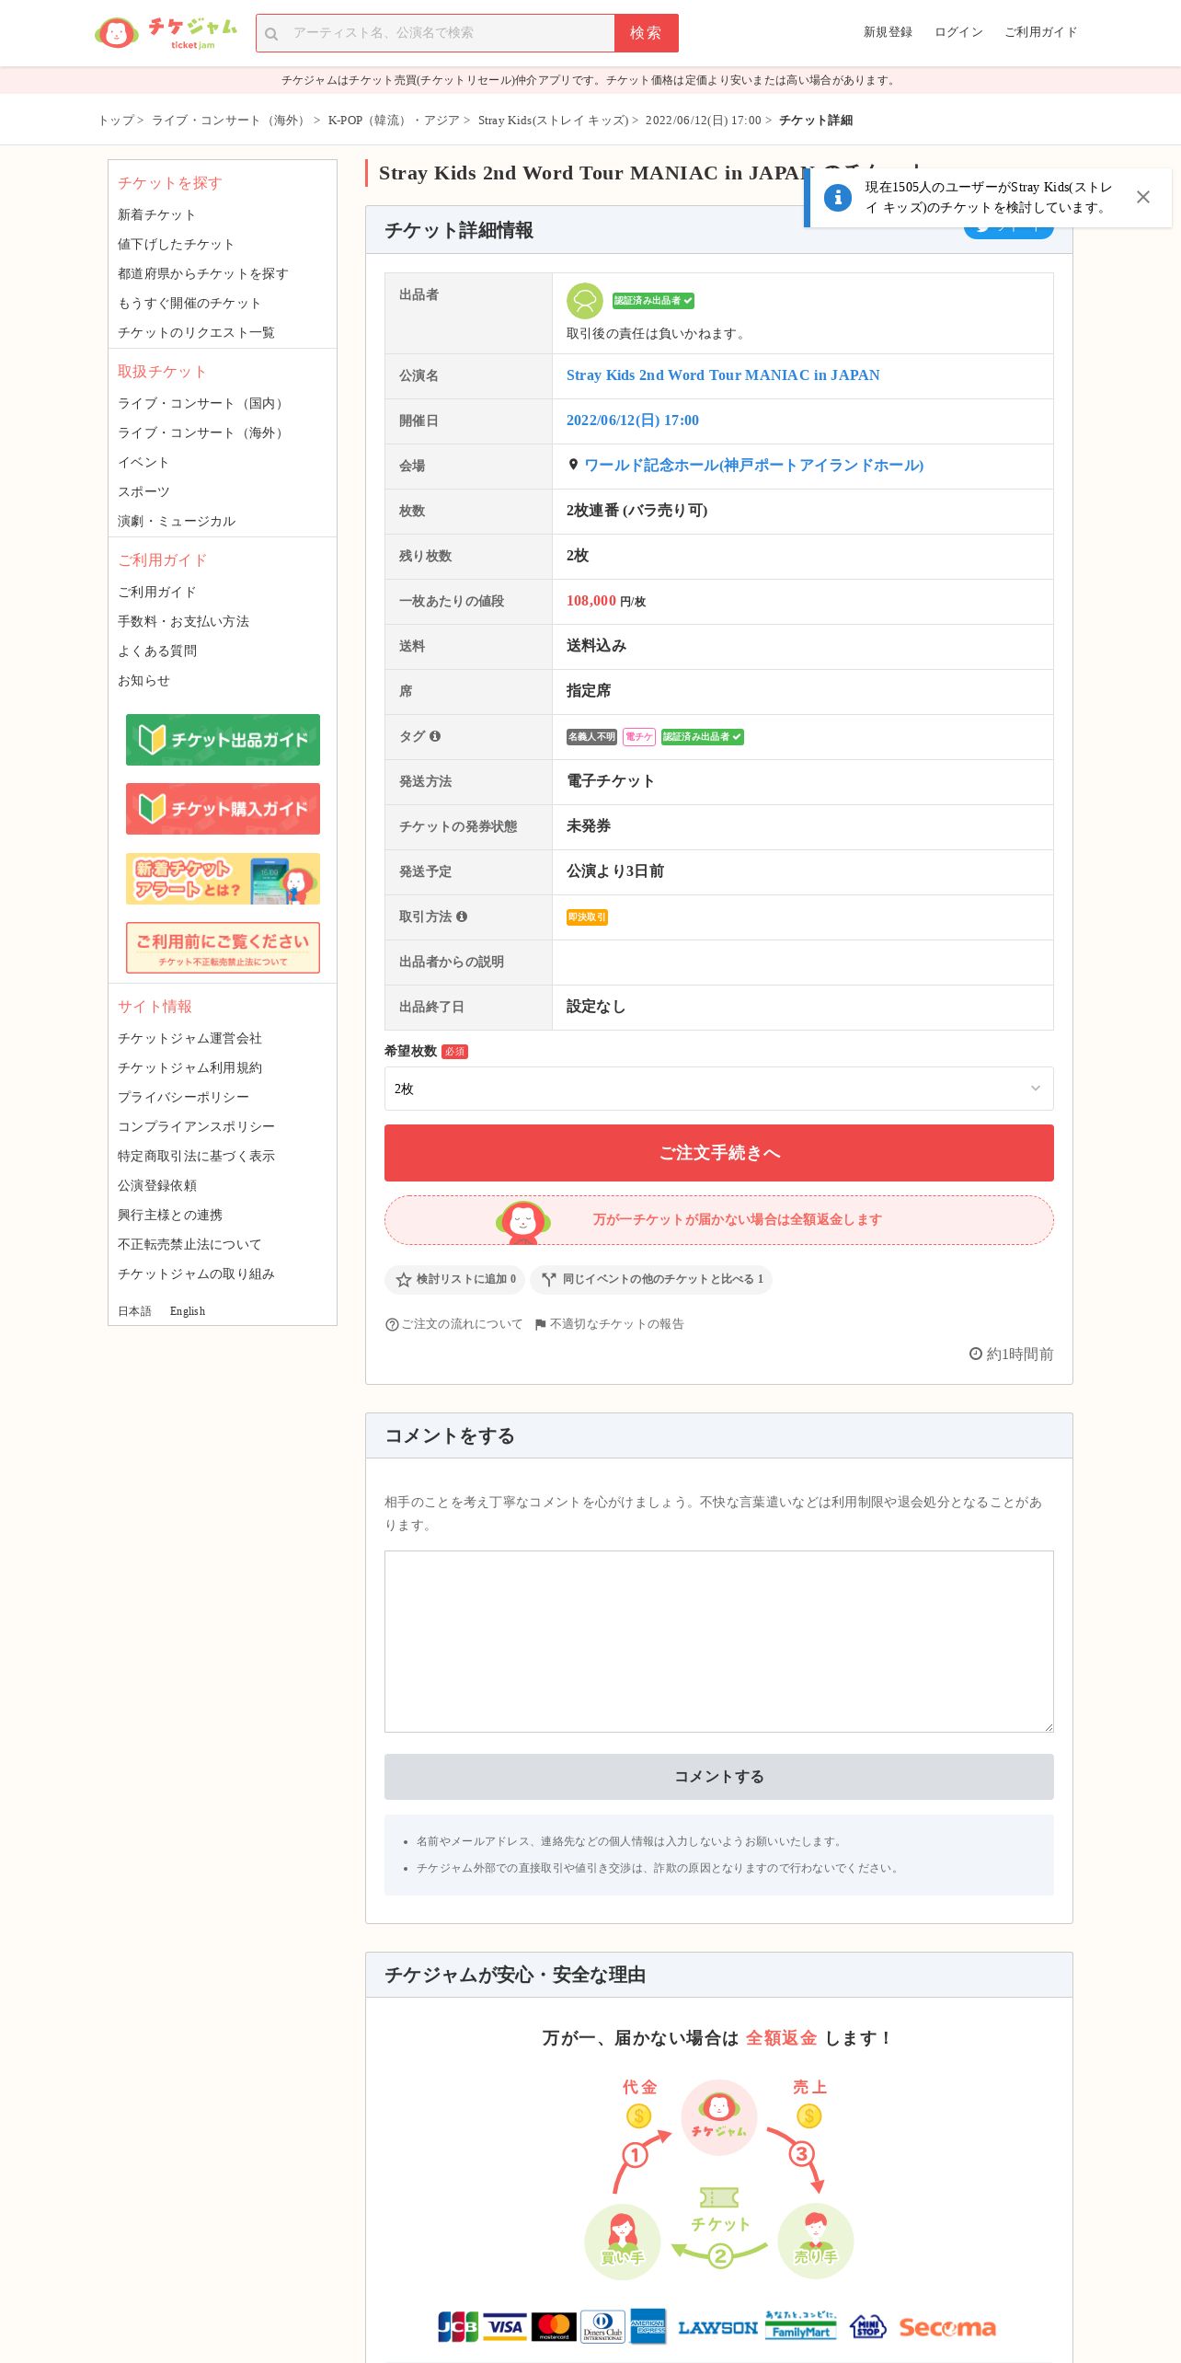Dismiss the user count notification

pos(1142,197)
